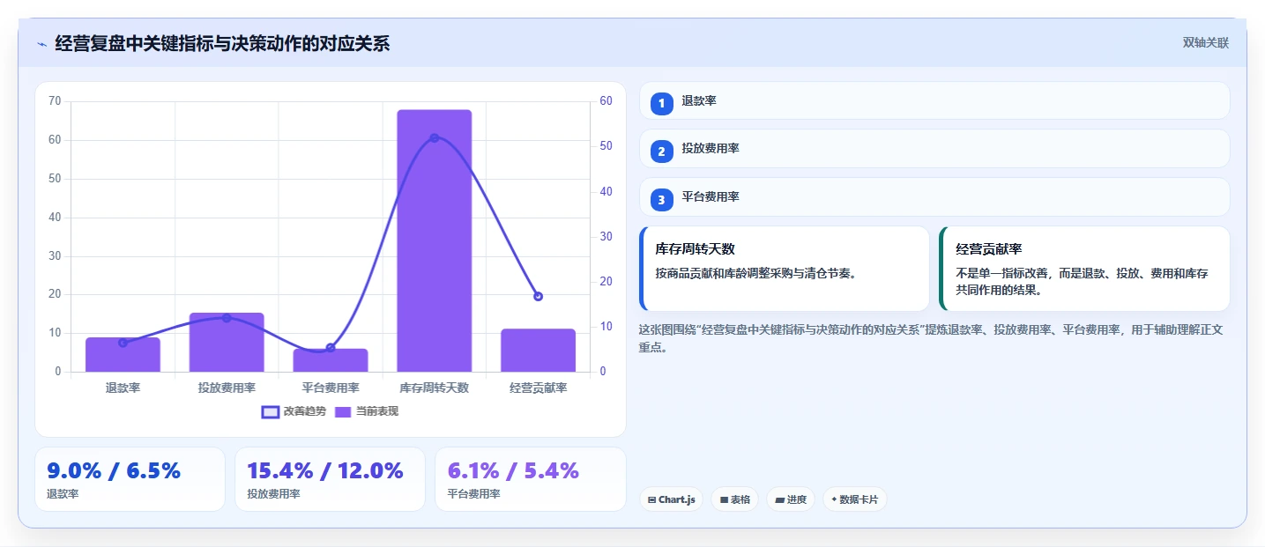This screenshot has height=547, width=1265.
Task: Click the chart title 经营复盘中关键指标
Action: tap(222, 43)
